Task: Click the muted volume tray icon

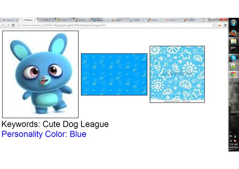Action: 235,141
